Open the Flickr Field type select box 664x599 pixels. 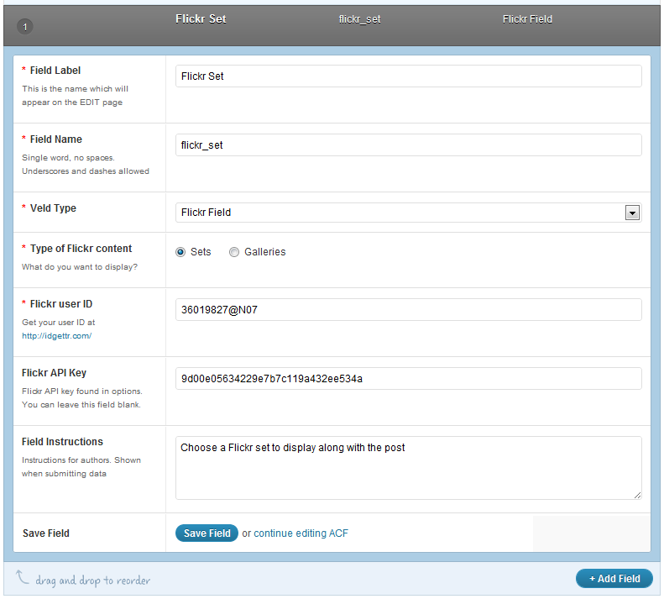[408, 213]
